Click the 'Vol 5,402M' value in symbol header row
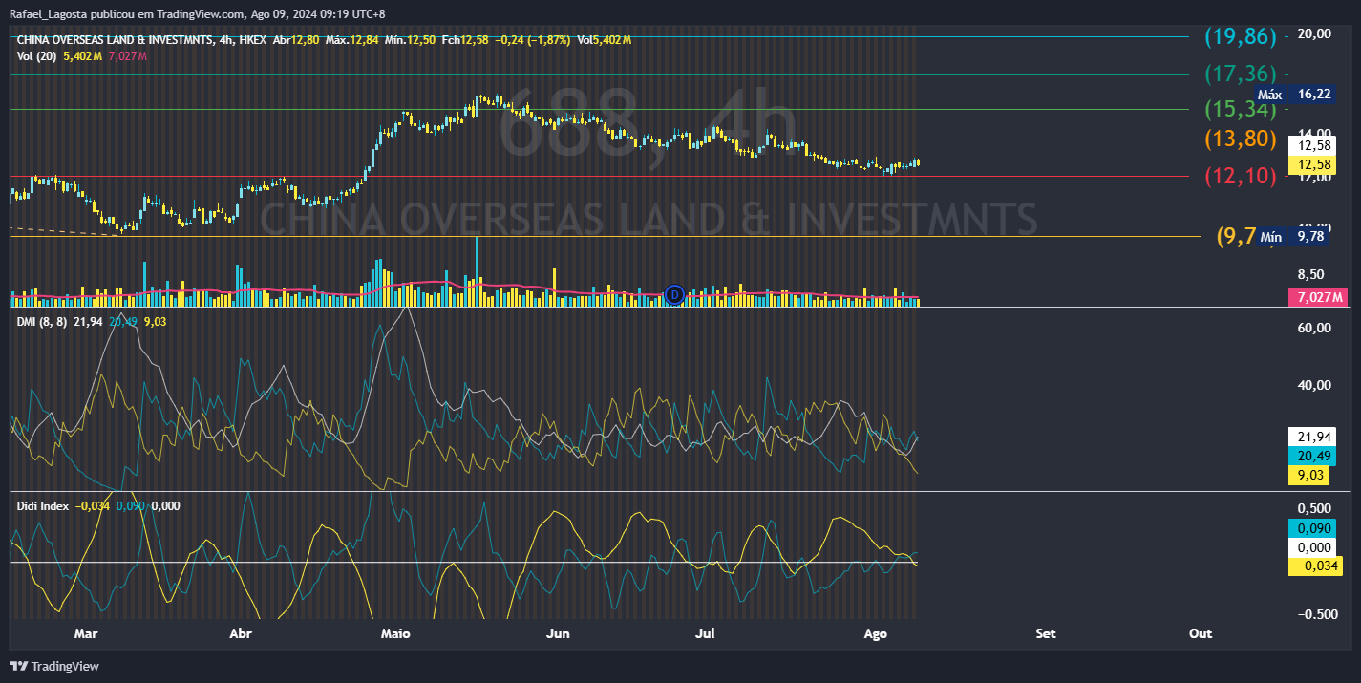This screenshot has height=683, width=1361. [x=604, y=40]
